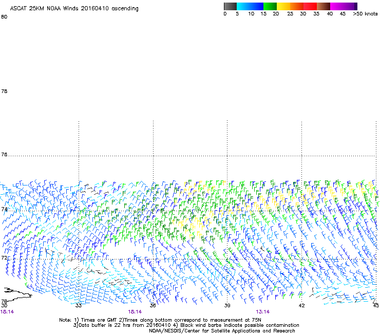Select the green 15-20 knots legend swatch

(270, 6)
